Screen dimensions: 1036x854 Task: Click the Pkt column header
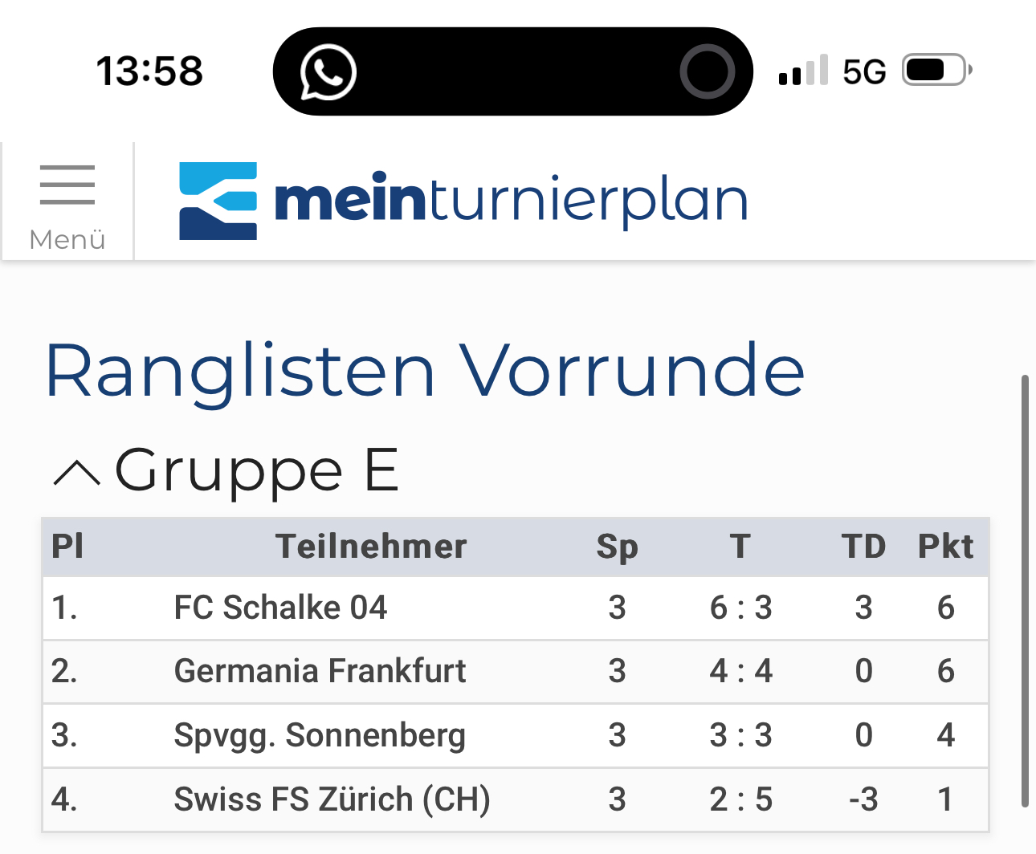[x=946, y=547]
